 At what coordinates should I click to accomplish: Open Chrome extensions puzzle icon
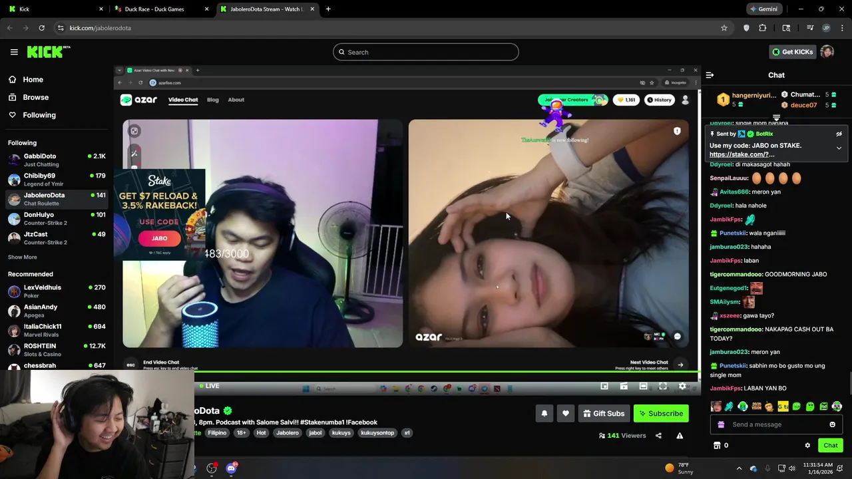[763, 28]
